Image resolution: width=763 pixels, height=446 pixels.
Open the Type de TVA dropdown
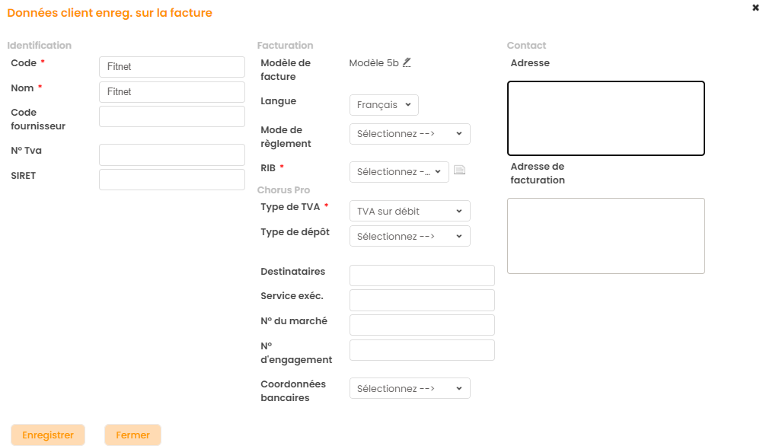[x=410, y=211]
